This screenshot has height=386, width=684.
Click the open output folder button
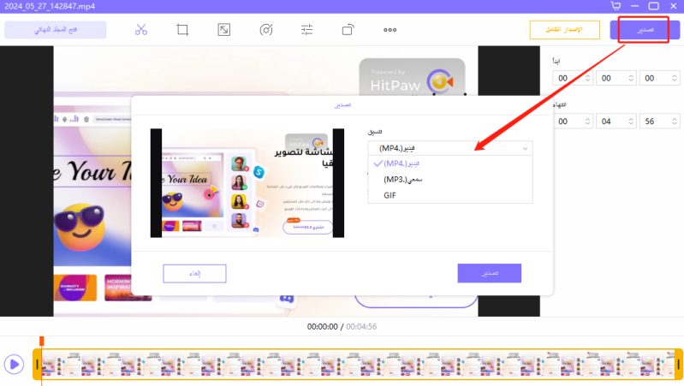click(x=56, y=30)
